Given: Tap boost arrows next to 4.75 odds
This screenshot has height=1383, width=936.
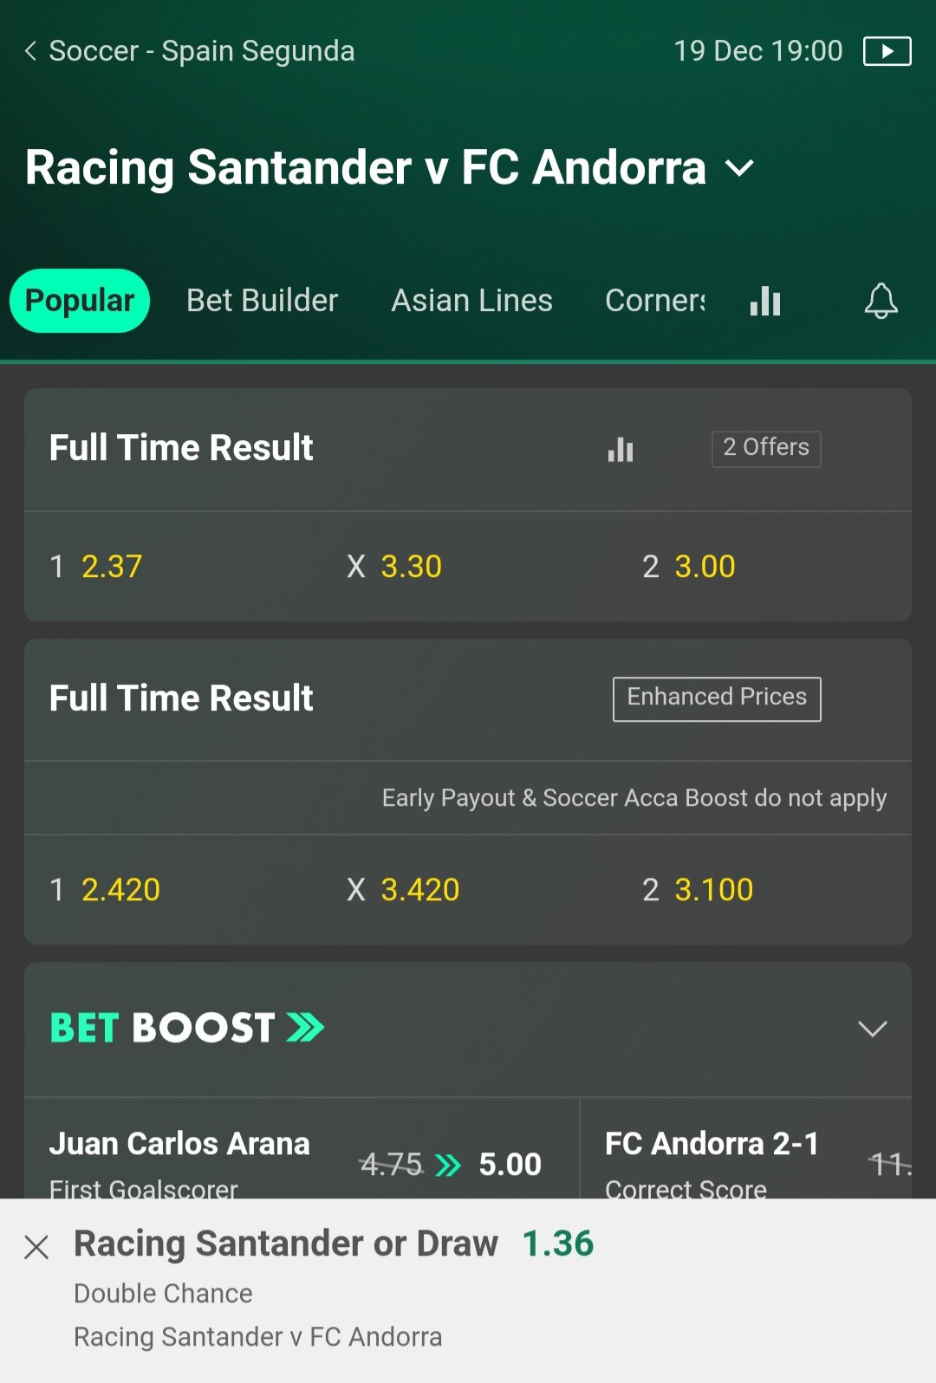Looking at the screenshot, I should (x=448, y=1165).
